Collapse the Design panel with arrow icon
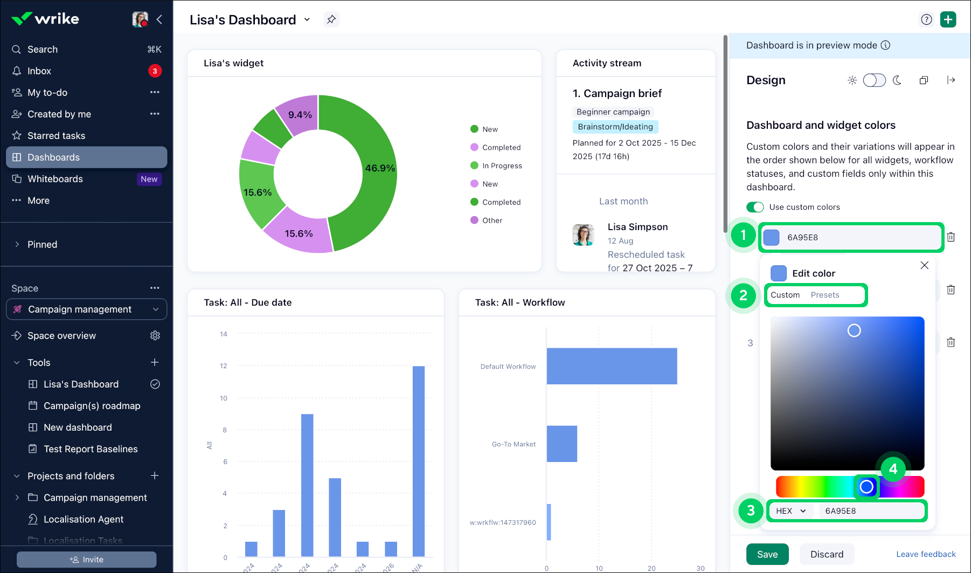971x573 pixels. tap(951, 80)
